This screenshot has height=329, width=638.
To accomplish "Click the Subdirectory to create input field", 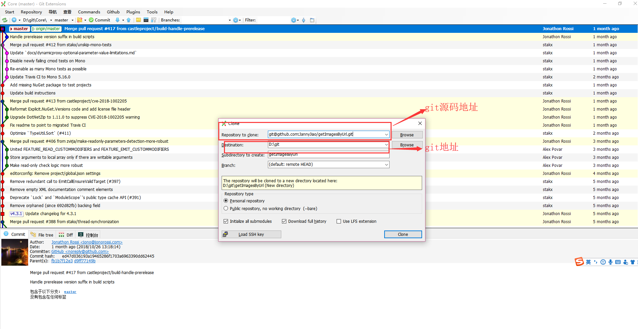I will [x=329, y=155].
